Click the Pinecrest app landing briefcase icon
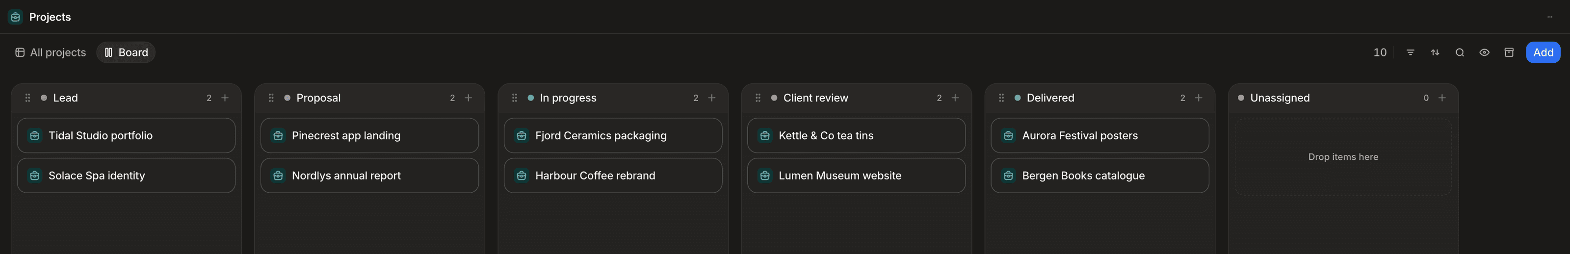The width and height of the screenshot is (1570, 254). tap(278, 136)
